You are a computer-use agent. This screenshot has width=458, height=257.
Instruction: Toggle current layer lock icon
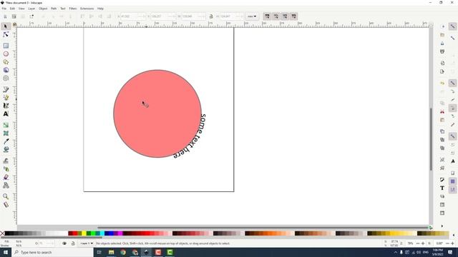[73, 243]
